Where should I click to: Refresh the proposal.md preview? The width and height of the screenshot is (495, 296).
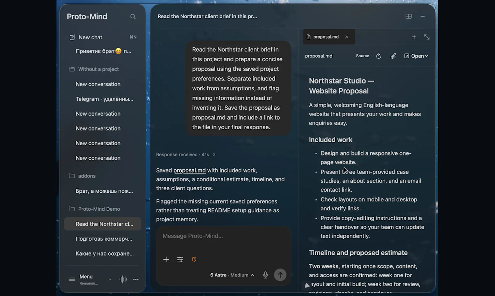click(379, 56)
